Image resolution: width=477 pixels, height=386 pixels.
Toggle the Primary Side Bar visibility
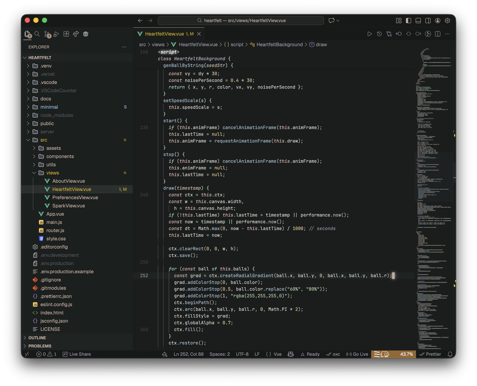click(408, 20)
